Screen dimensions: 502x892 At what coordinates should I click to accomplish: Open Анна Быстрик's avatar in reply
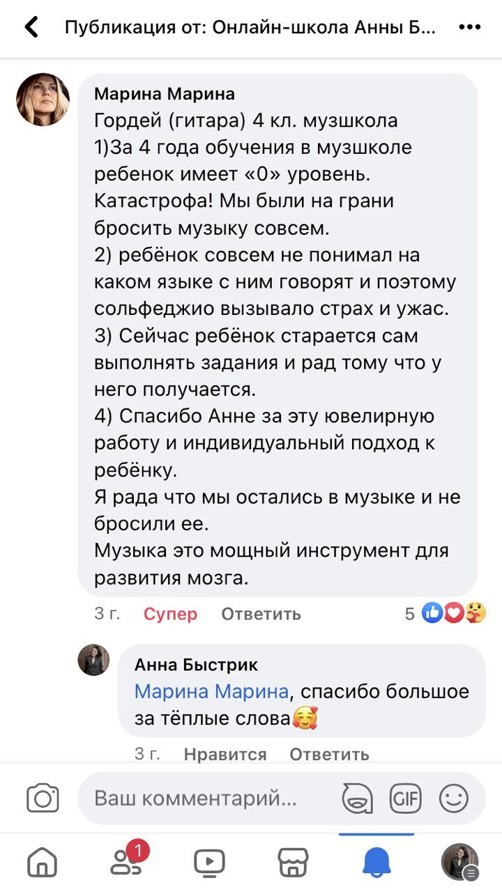pyautogui.click(x=93, y=660)
